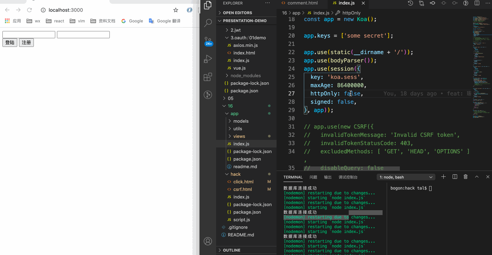Expand the 2.jwt folder

click(247, 30)
